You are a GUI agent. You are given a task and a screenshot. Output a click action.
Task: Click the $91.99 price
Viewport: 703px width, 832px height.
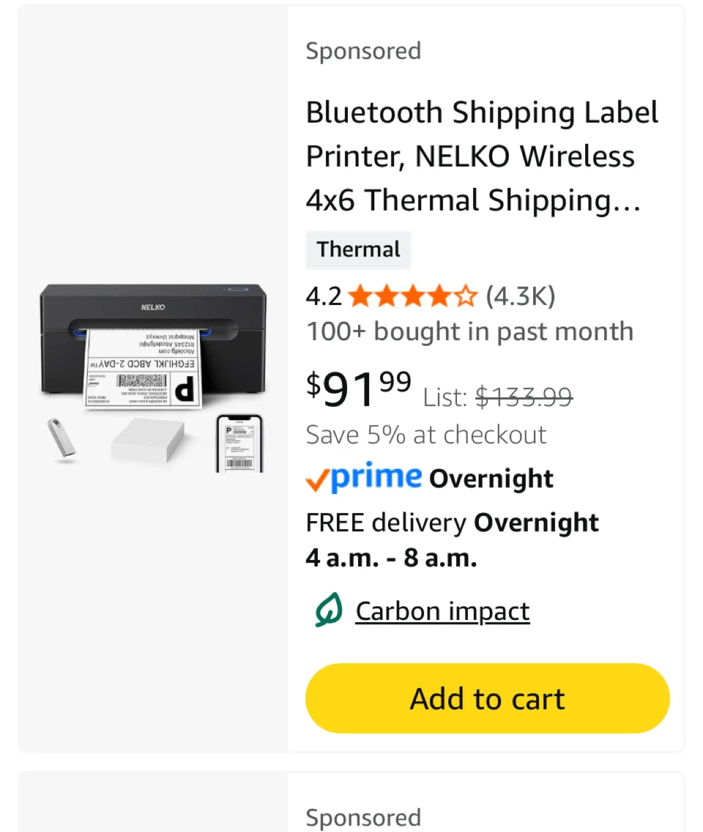pyautogui.click(x=358, y=388)
